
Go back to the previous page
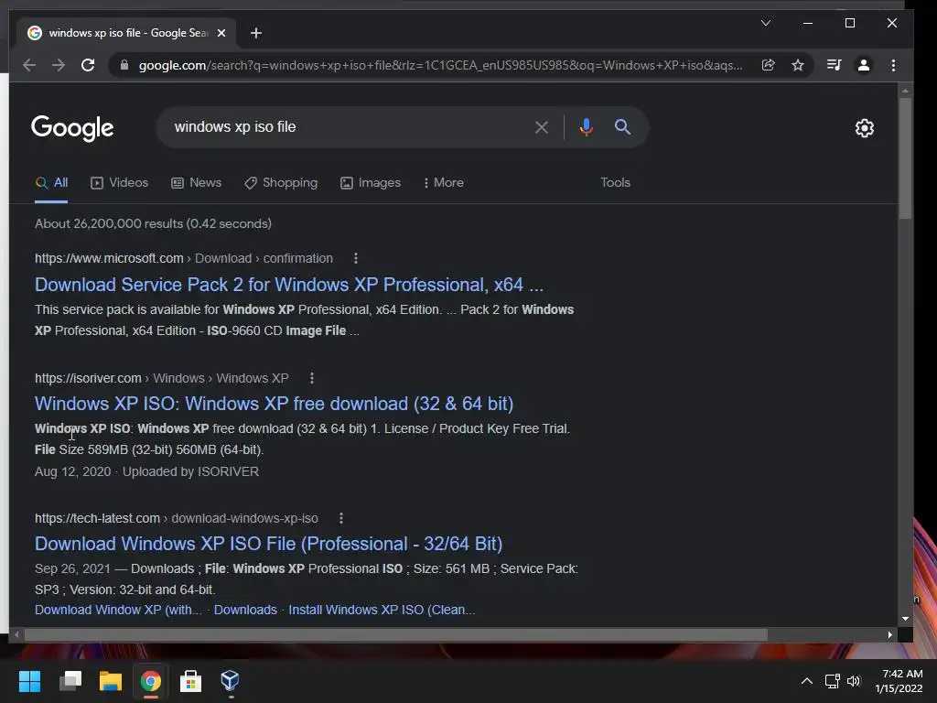click(28, 65)
